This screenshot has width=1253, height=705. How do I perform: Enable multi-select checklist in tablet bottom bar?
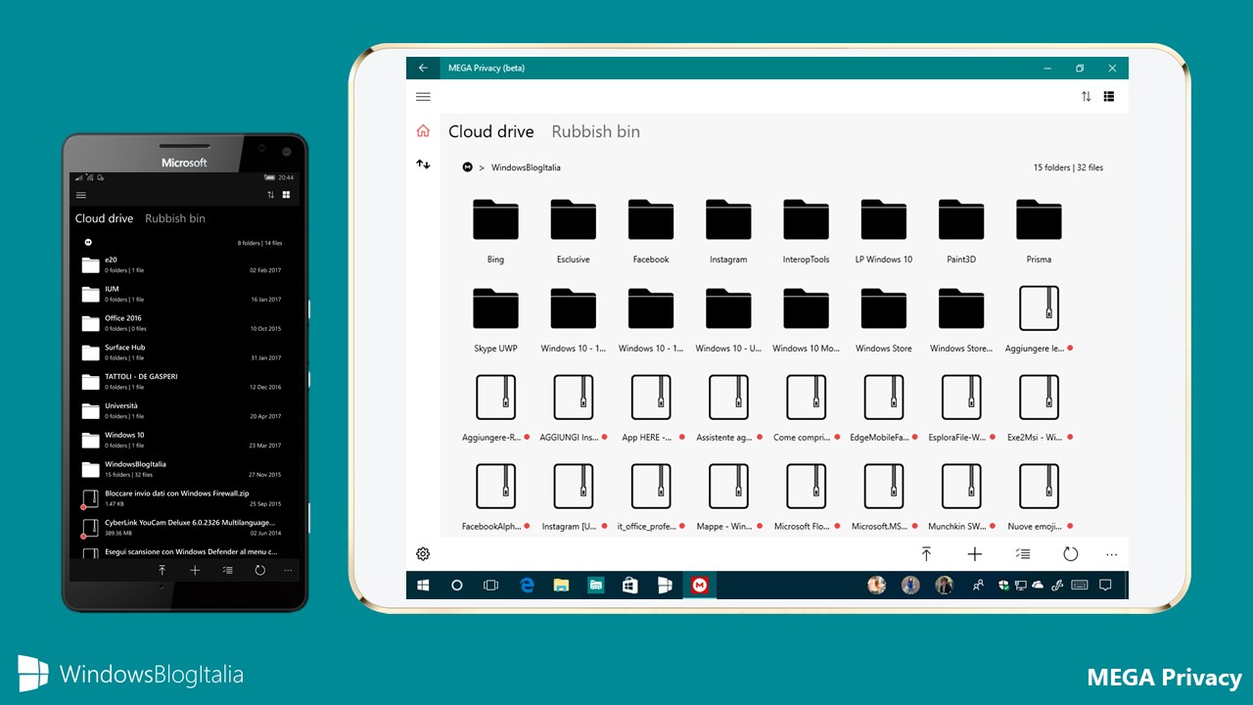pyautogui.click(x=1023, y=554)
